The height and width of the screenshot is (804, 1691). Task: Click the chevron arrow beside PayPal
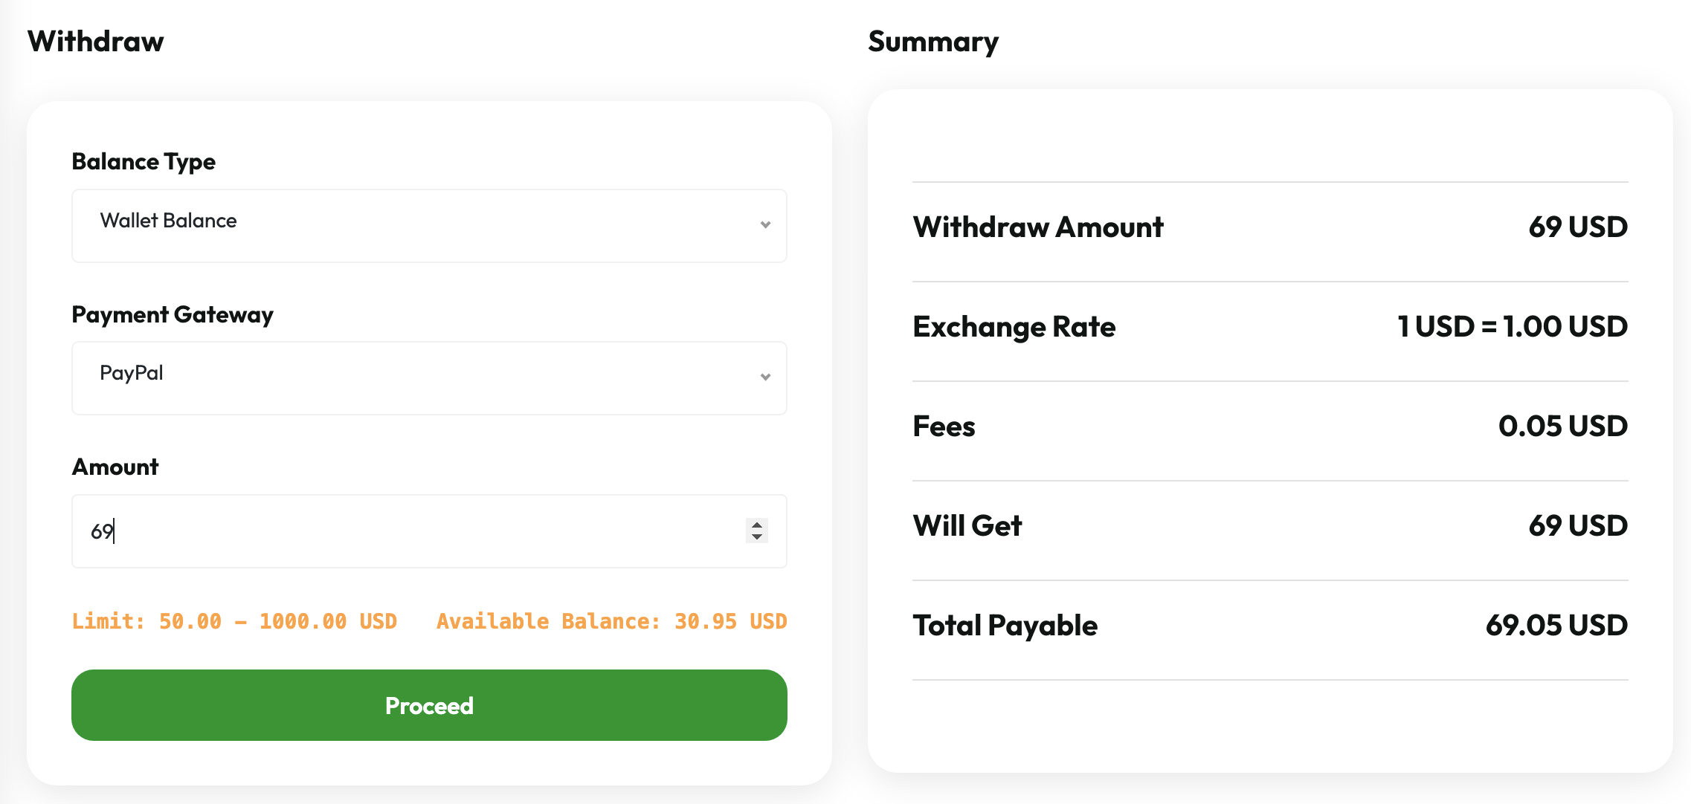pos(765,377)
